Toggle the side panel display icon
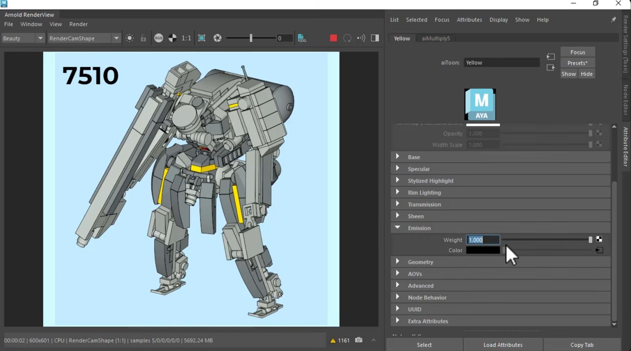Screen dimensions: 631x351 [x=375, y=38]
